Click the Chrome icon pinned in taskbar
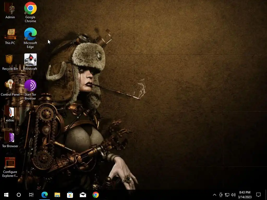Screen dimensions: 267x200 tap(95, 195)
